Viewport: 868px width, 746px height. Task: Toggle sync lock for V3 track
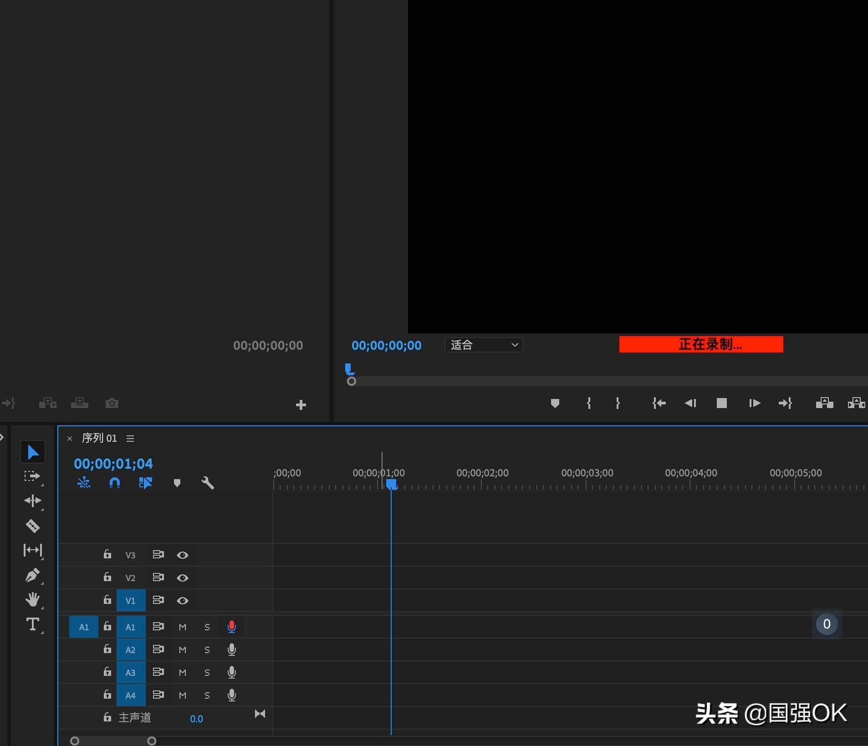158,555
